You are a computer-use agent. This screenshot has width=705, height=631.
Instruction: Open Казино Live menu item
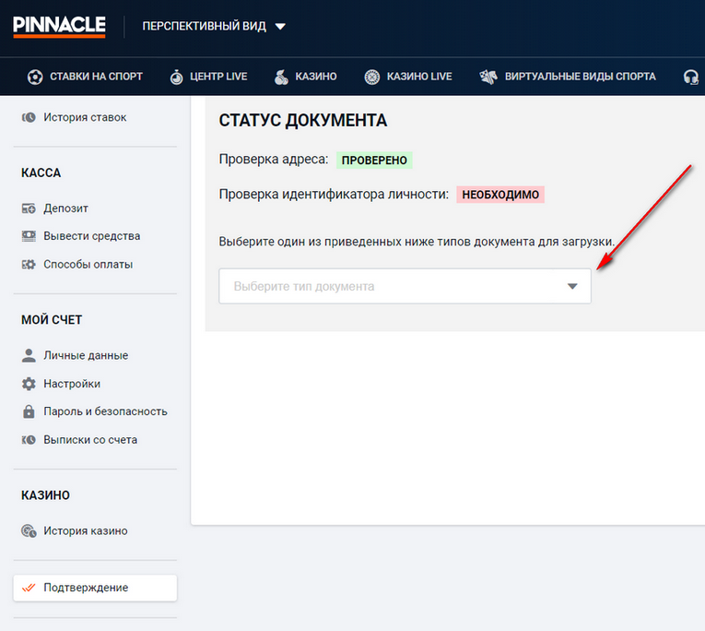click(419, 77)
